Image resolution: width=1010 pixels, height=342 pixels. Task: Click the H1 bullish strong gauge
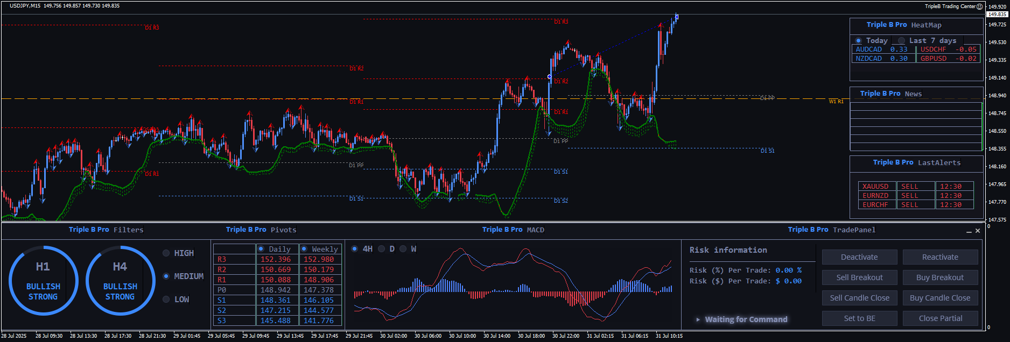43,280
